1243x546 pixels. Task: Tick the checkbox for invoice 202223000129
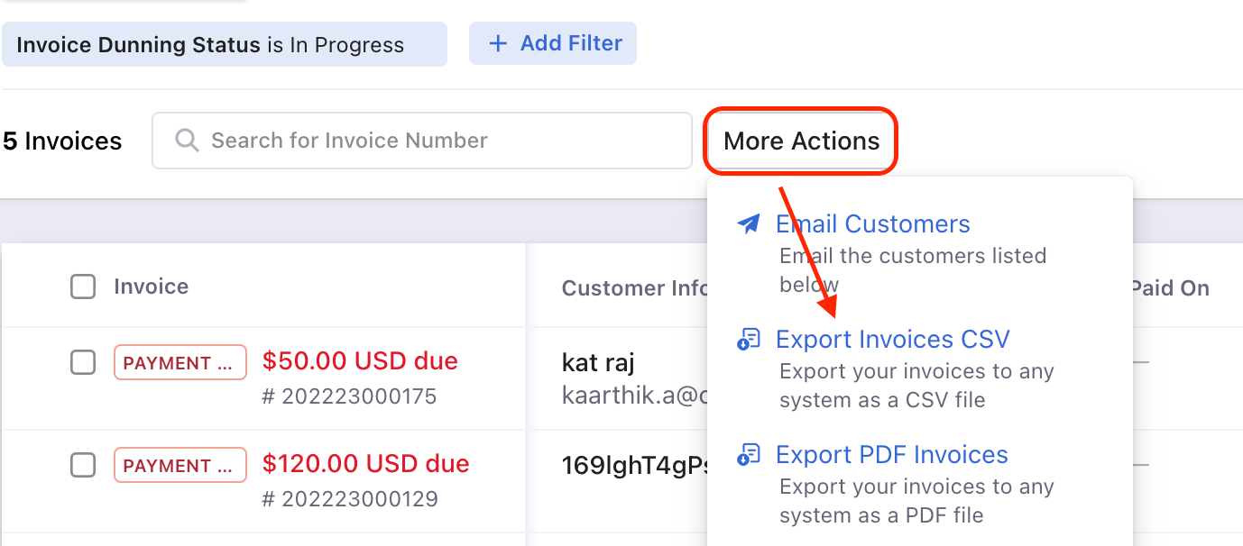pos(83,465)
